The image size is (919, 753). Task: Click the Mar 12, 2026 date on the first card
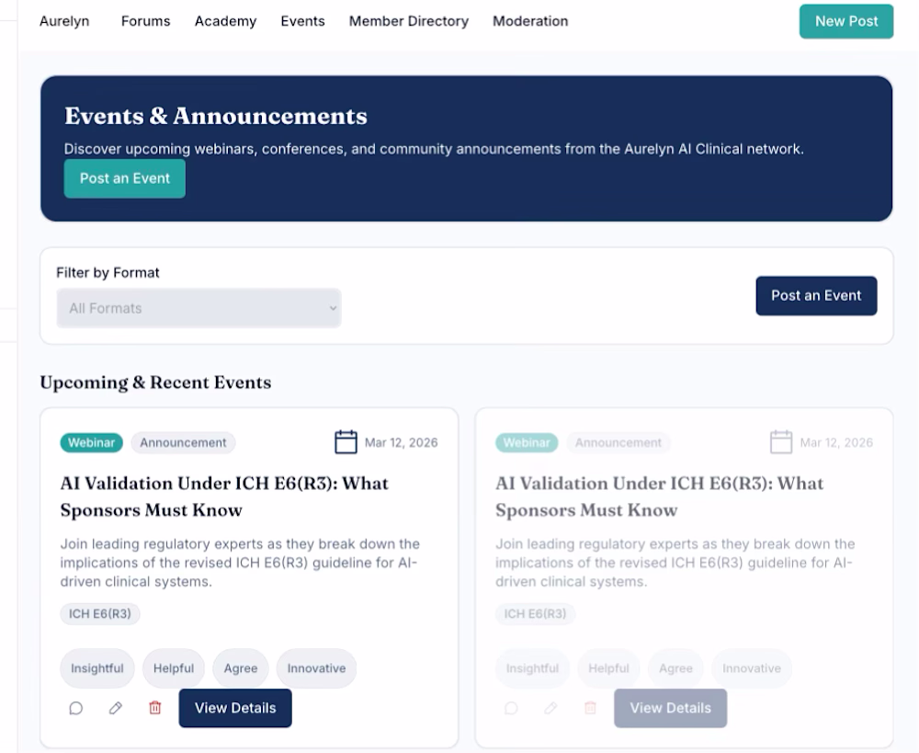coord(401,442)
